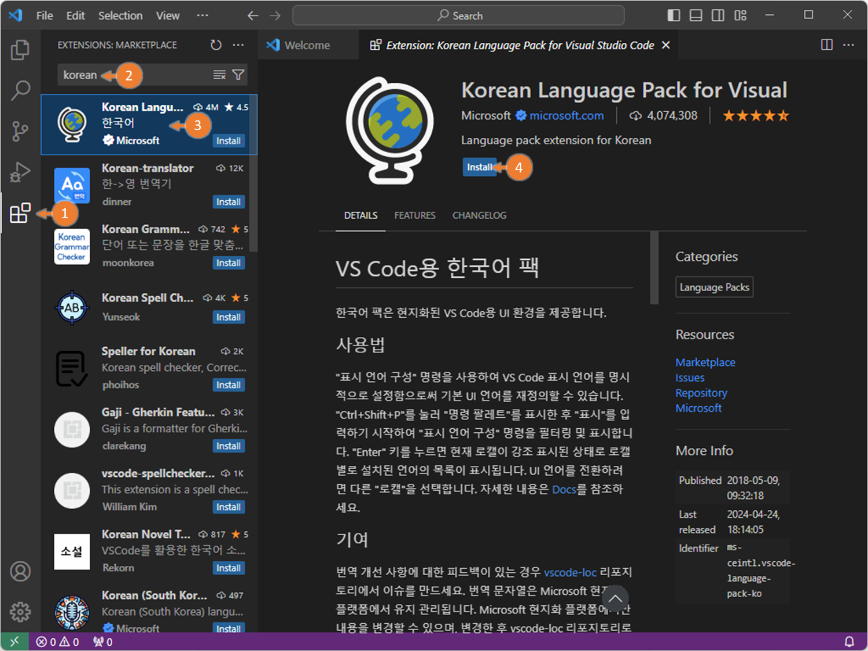Split the editor to the right
The image size is (868, 651).
tap(827, 45)
